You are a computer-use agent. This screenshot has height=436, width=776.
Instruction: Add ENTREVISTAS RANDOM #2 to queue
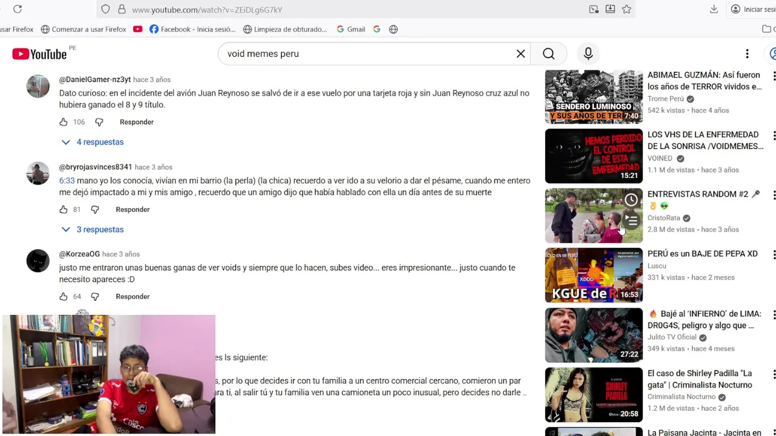(x=631, y=220)
